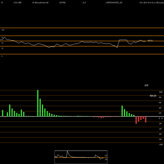The width and height of the screenshot is (164, 164).
Task: Click the 'SI(TM)' header text
Action: tap(62, 3)
